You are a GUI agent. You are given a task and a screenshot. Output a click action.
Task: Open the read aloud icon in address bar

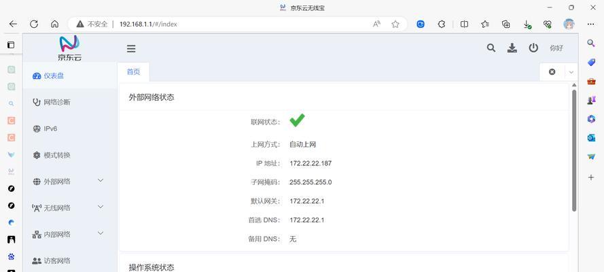pyautogui.click(x=376, y=24)
